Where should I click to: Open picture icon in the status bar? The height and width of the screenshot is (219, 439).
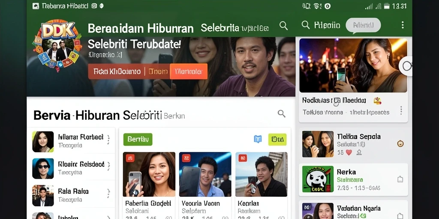click(x=36, y=6)
